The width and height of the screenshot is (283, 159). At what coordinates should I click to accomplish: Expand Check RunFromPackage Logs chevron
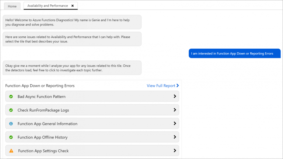click(175, 110)
